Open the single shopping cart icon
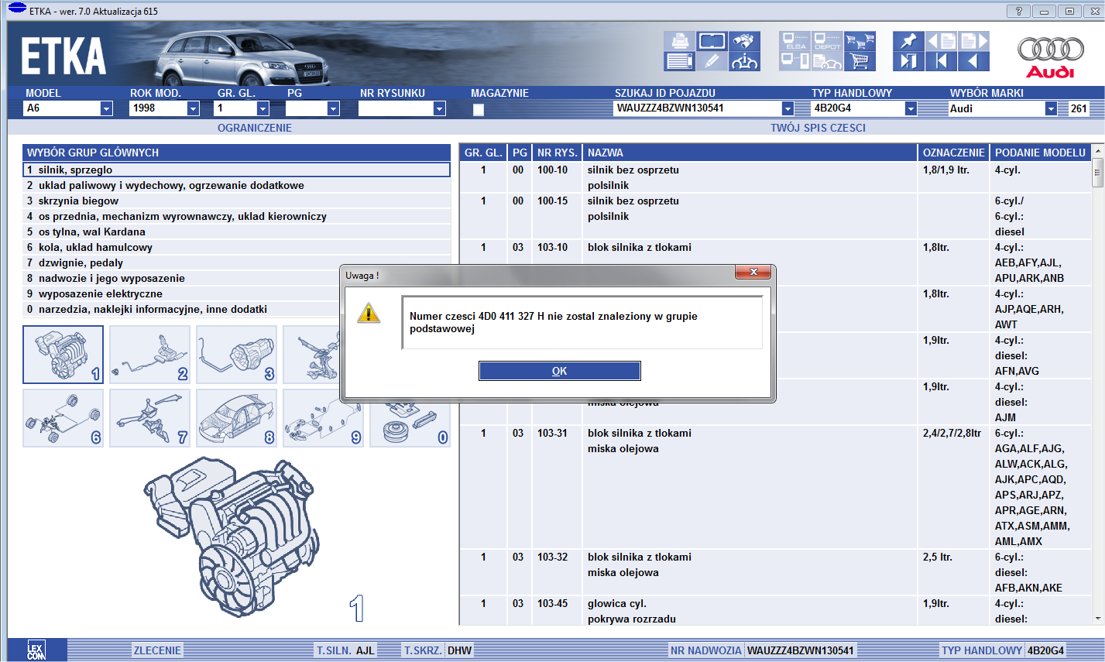 click(860, 61)
